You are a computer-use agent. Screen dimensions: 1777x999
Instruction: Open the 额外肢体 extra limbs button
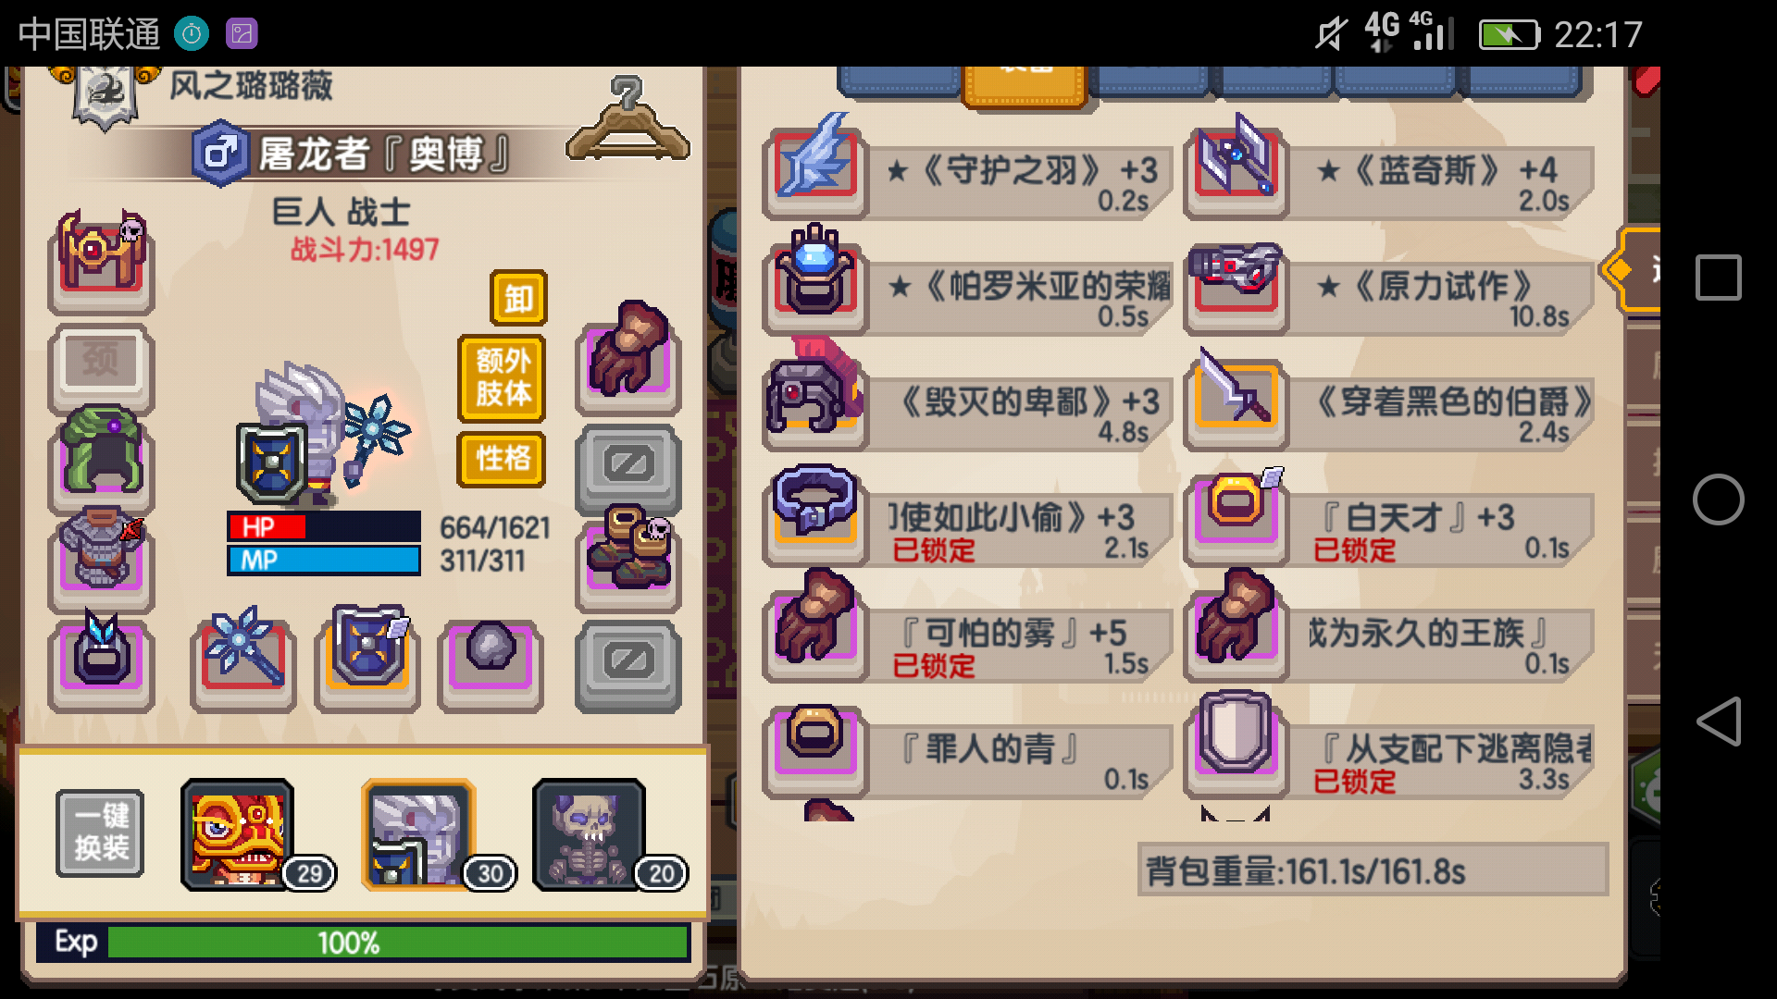click(x=502, y=377)
